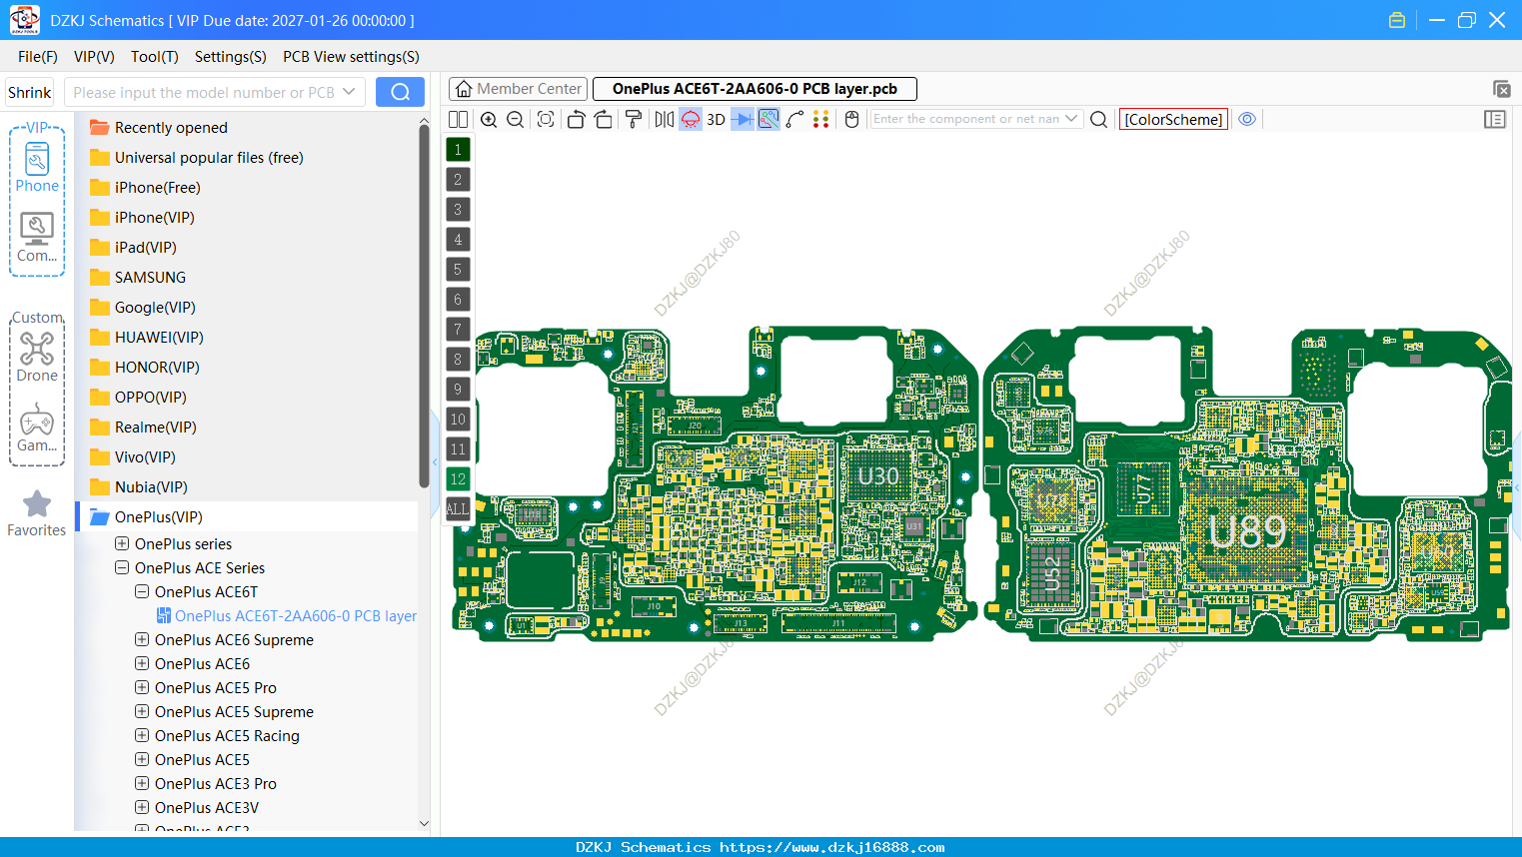The image size is (1522, 857).
Task: Select PCB layer 1
Action: [458, 149]
